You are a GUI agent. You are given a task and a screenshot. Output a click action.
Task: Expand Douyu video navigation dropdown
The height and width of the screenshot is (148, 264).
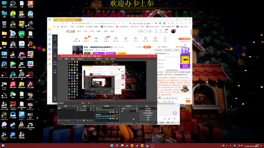pyautogui.click(x=99, y=31)
